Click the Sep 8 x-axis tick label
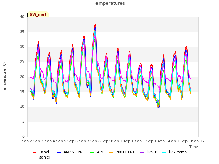 coord(95,141)
